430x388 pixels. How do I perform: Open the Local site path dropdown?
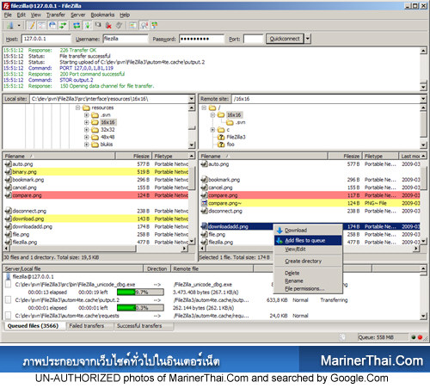(192, 99)
